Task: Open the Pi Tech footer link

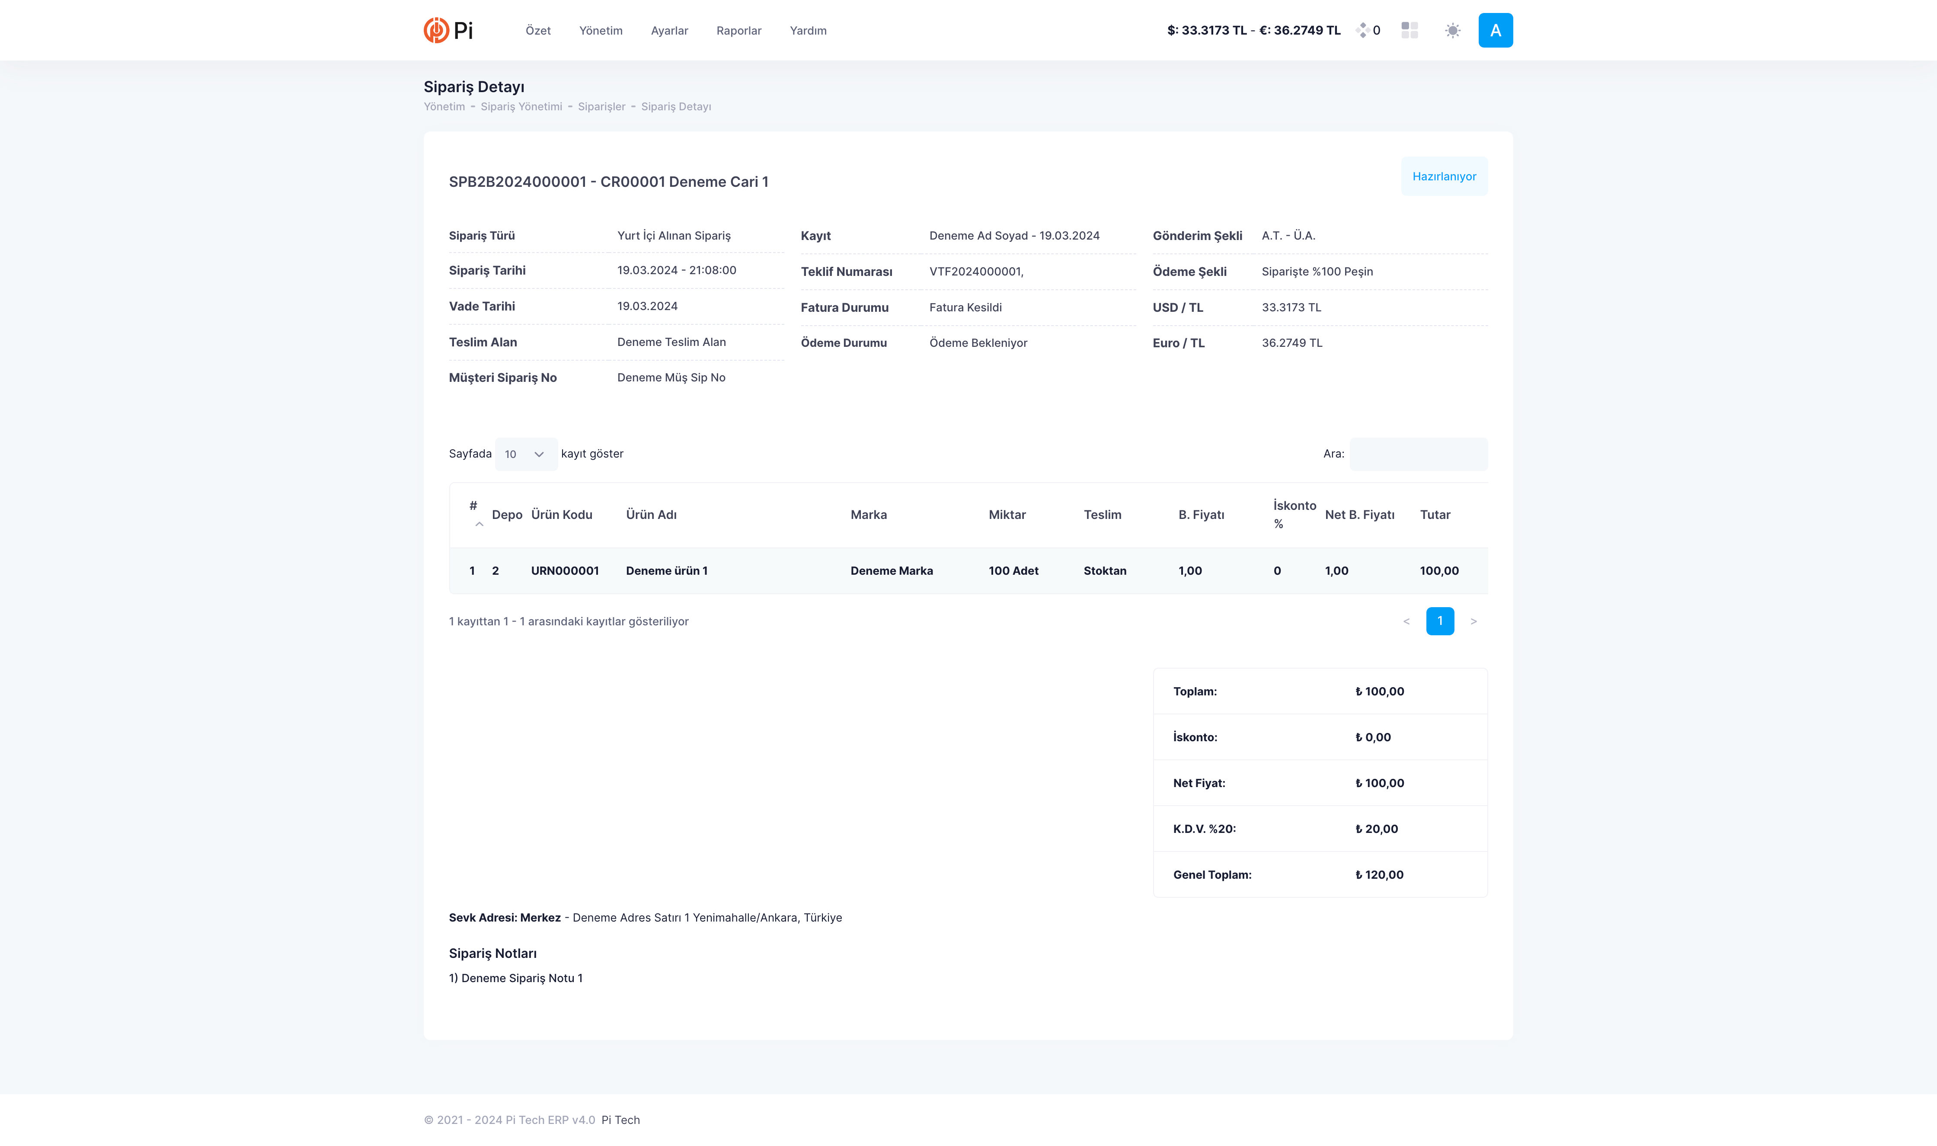Action: 620,1120
